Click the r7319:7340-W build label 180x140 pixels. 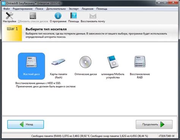click(167, 136)
